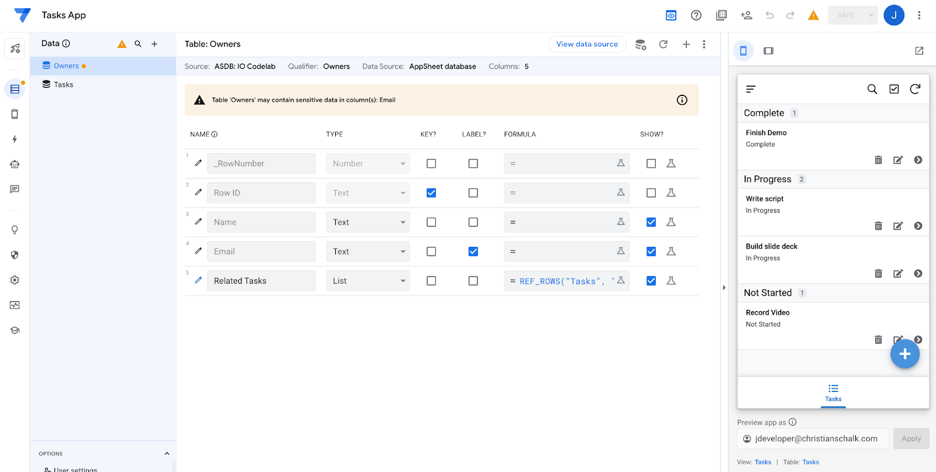The height and width of the screenshot is (472, 936).
Task: Open the Type dropdown for Related Tasks
Action: [367, 281]
